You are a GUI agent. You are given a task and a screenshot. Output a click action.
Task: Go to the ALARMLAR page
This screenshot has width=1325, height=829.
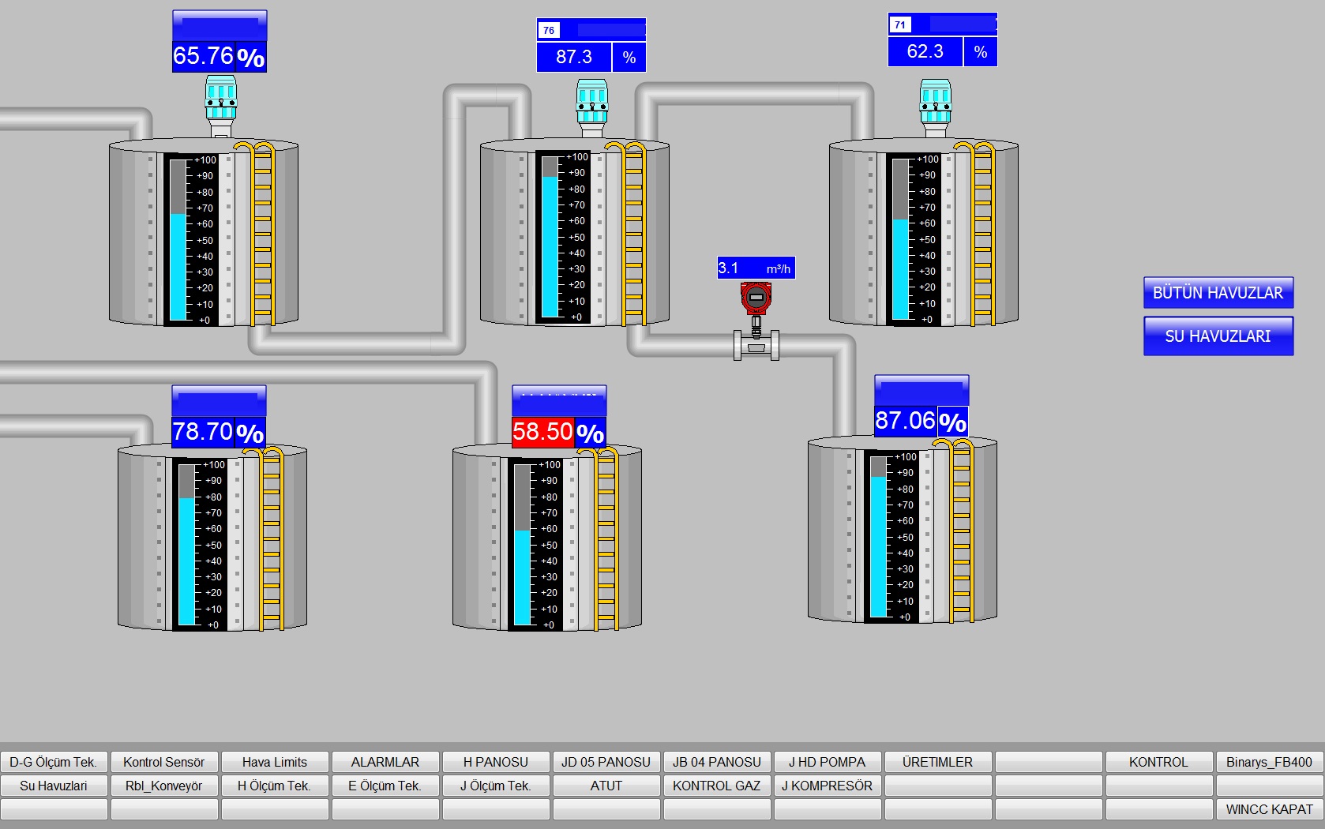pyautogui.click(x=385, y=762)
